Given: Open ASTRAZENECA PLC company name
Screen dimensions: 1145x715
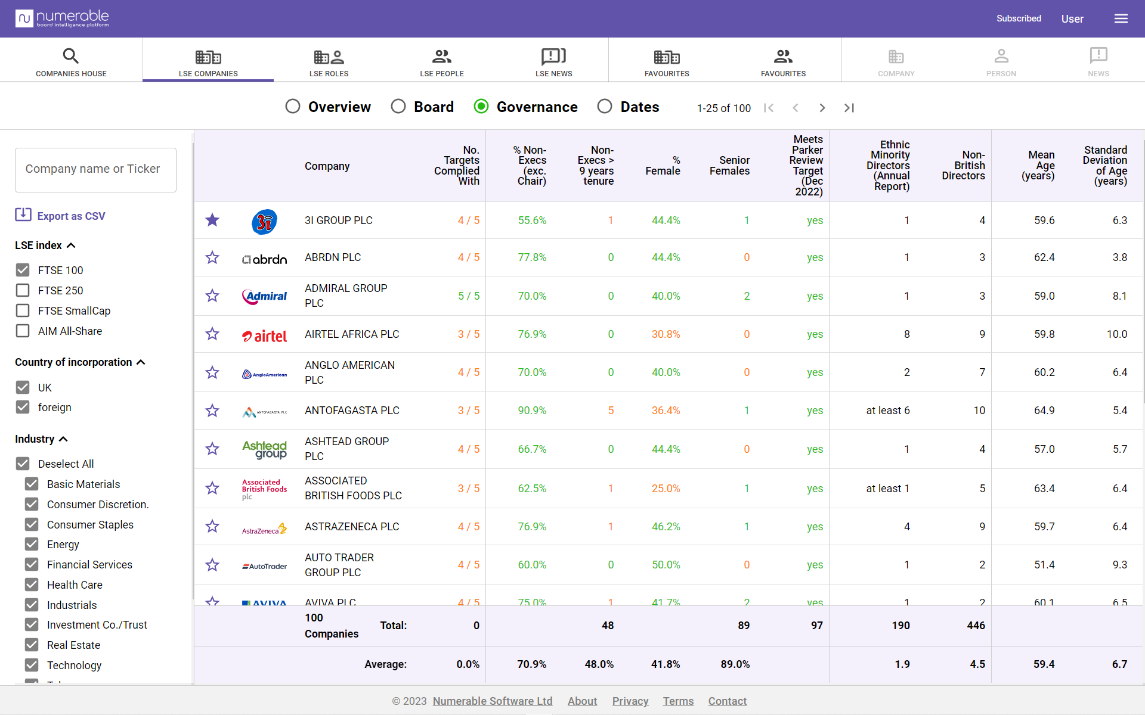Looking at the screenshot, I should click(x=352, y=527).
